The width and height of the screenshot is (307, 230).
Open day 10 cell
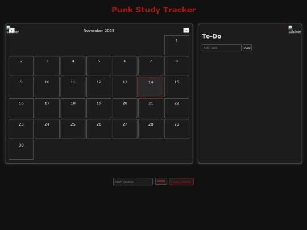click(47, 87)
